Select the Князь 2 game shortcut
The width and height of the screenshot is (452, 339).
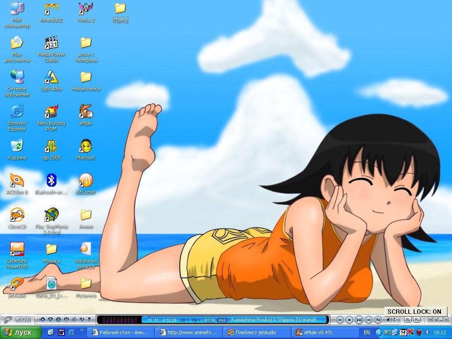(86, 12)
